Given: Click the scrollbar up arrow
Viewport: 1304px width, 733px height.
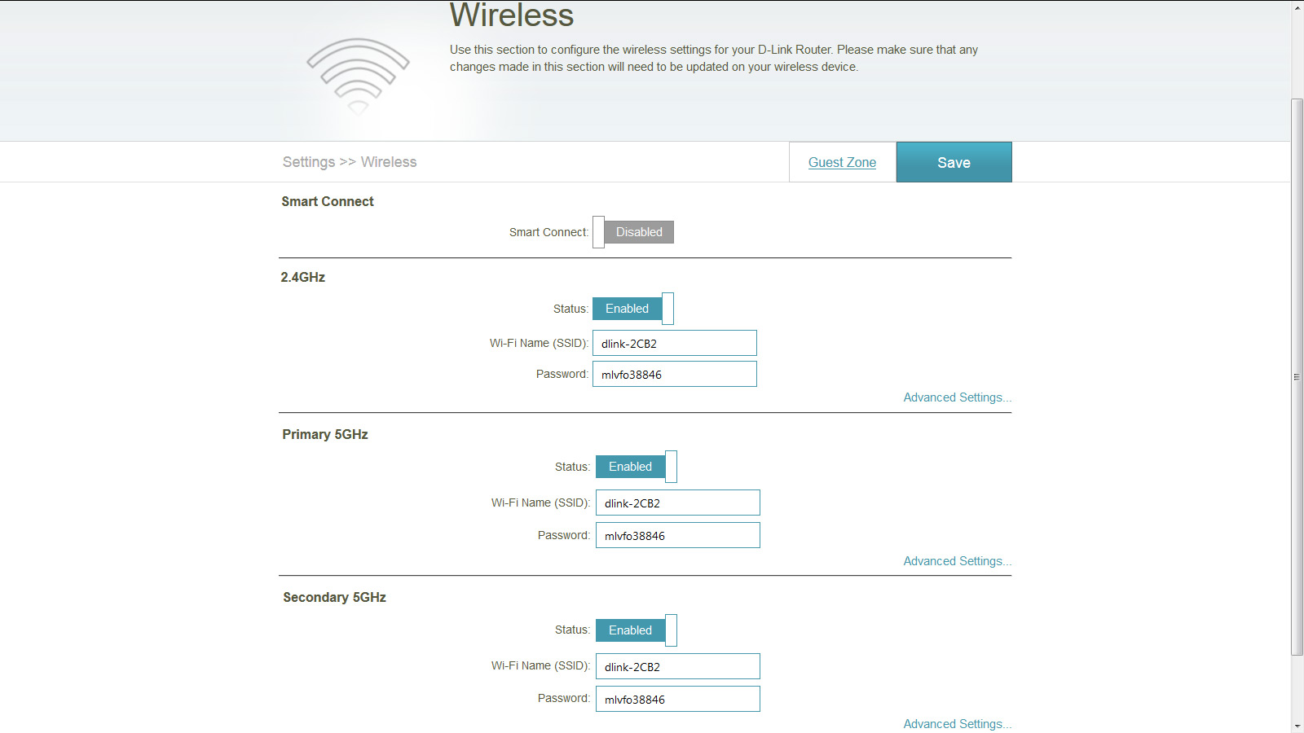Looking at the screenshot, I should point(1297,7).
